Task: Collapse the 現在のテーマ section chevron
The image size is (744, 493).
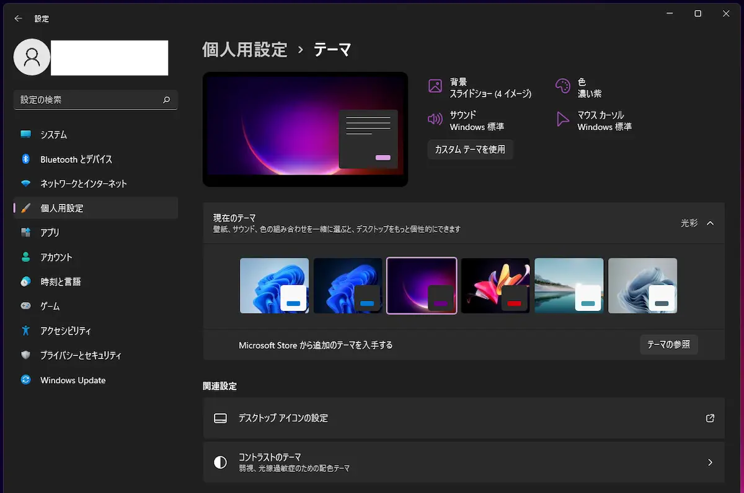Action: tap(711, 223)
